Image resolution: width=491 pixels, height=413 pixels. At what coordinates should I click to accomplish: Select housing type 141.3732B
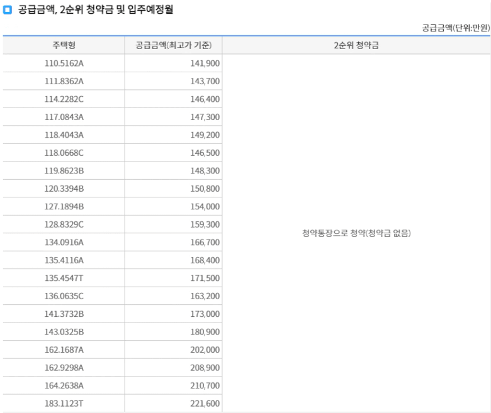click(x=64, y=314)
